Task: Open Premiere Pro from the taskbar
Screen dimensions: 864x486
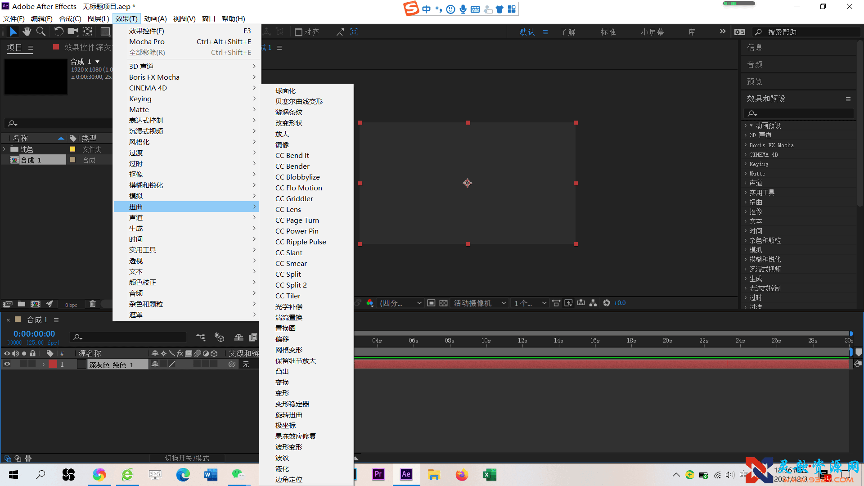Action: click(x=378, y=474)
